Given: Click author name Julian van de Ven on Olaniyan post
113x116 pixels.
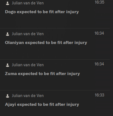Looking at the screenshot, I should point(28,34).
